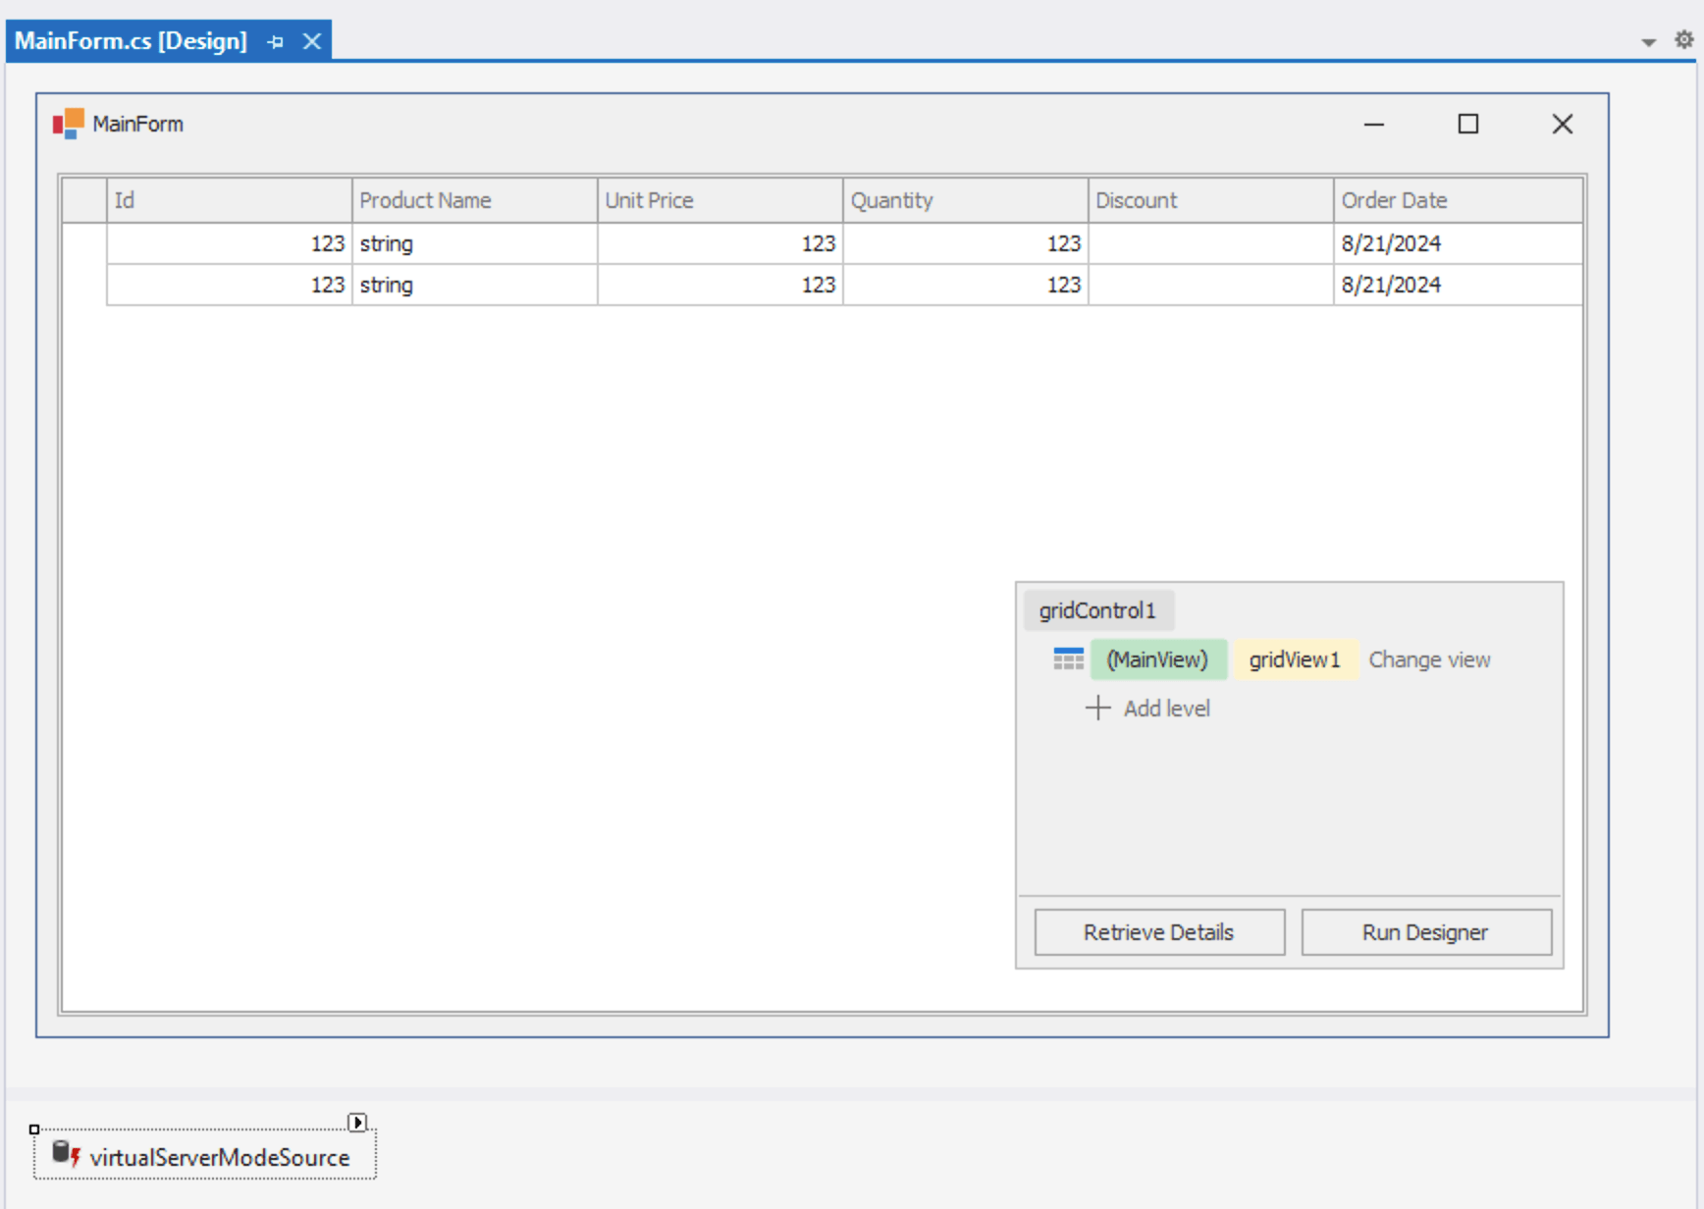
Task: Click the MainForm icon in the title bar
Action: [x=69, y=122]
